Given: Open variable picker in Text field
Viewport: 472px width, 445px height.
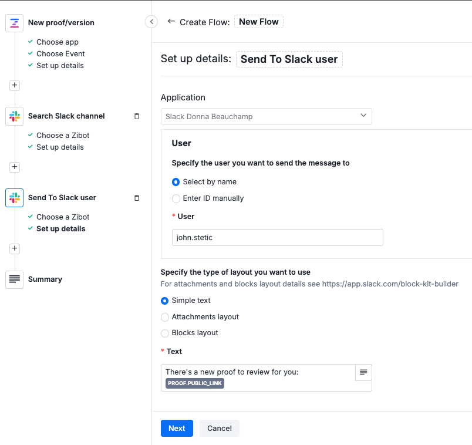Looking at the screenshot, I should point(363,372).
